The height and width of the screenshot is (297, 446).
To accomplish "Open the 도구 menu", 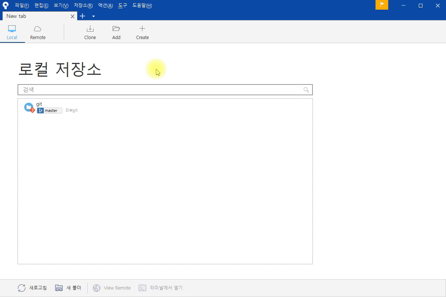I will pos(123,5).
